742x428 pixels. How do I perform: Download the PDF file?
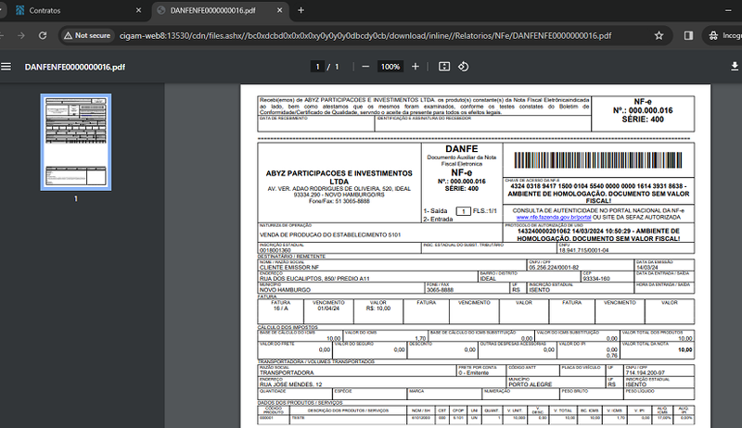(x=735, y=67)
